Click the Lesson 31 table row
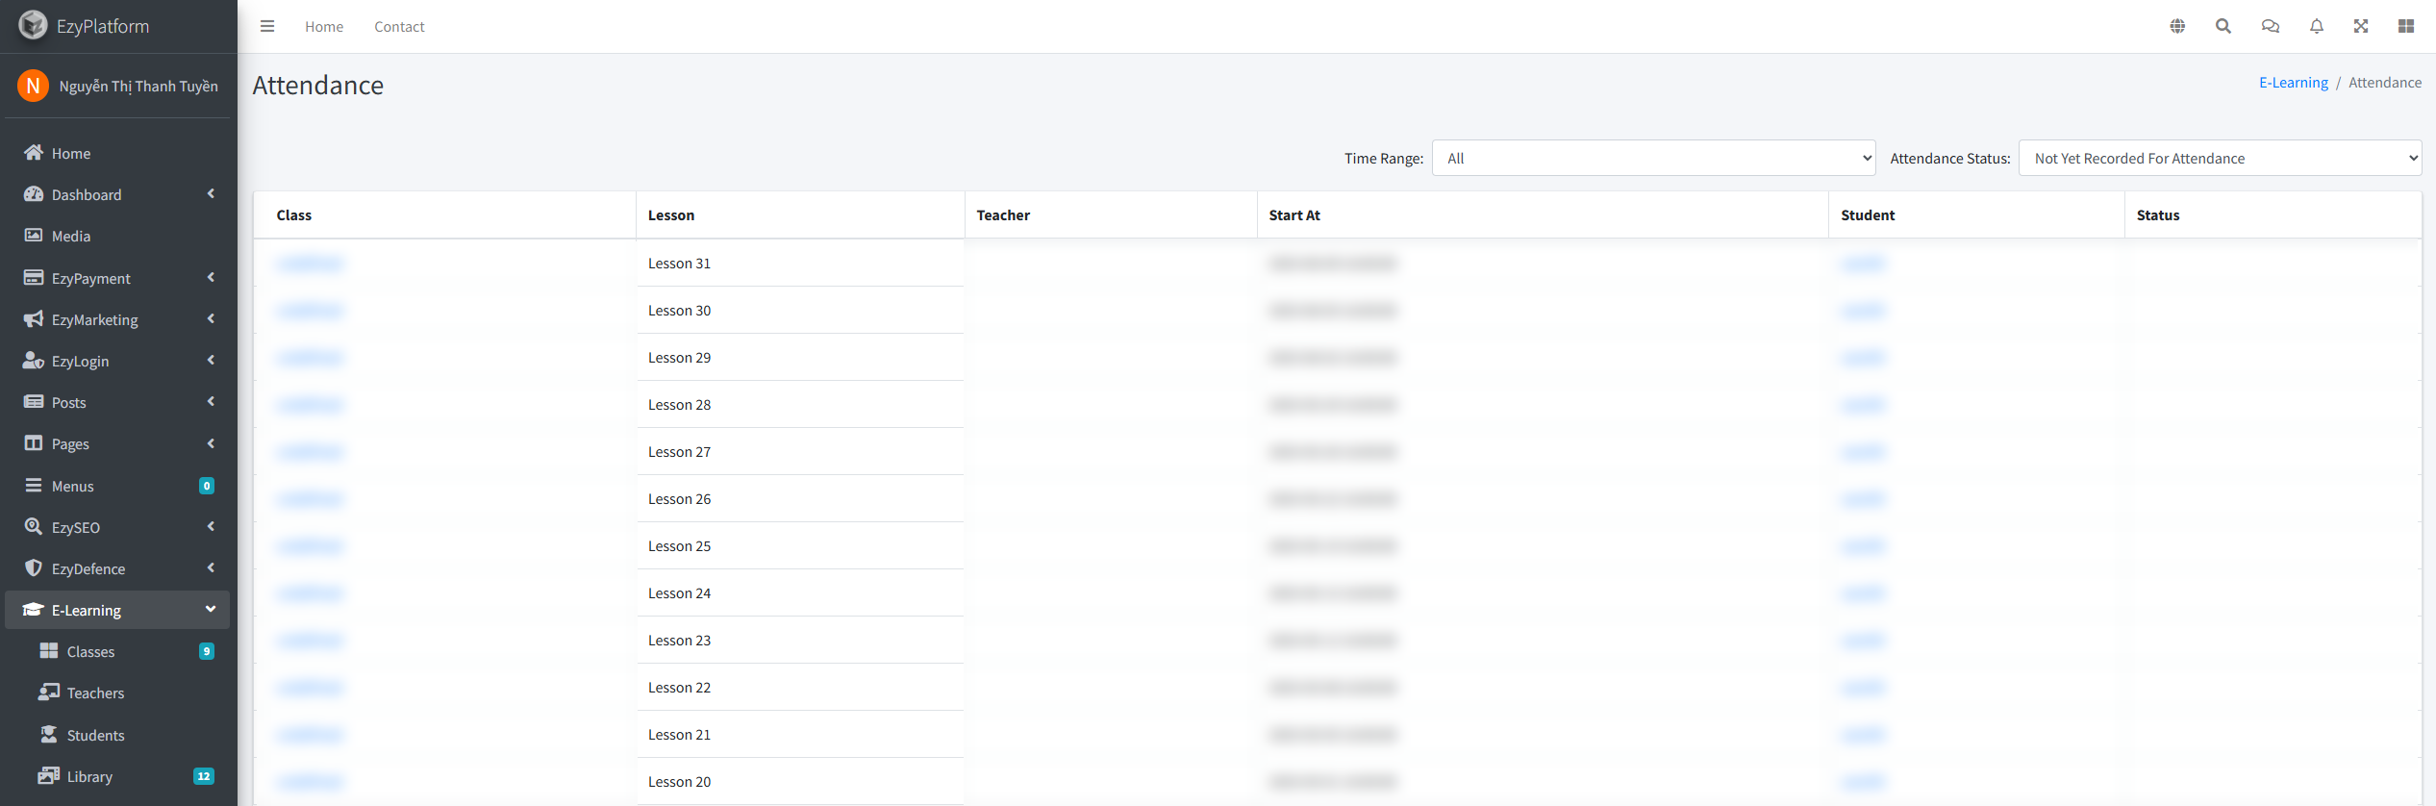This screenshot has width=2436, height=806. coord(679,263)
